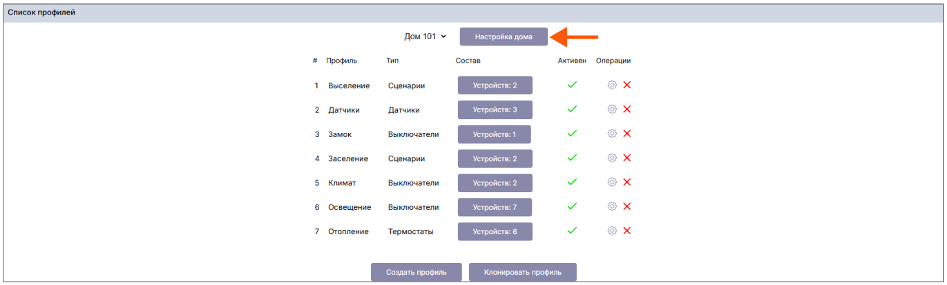
Task: Toggle active checkmark for Климат profile
Action: tap(572, 182)
